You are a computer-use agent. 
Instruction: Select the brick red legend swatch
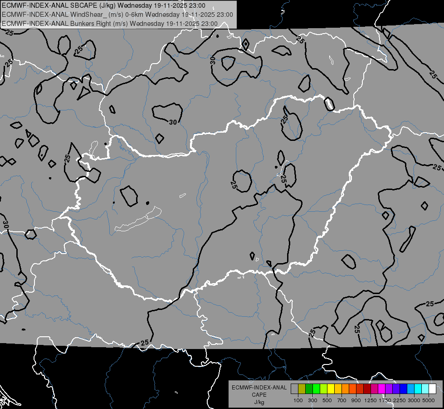click(360, 389)
